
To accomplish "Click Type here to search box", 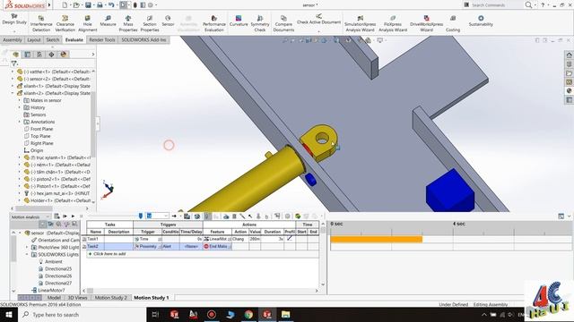I will (82, 314).
